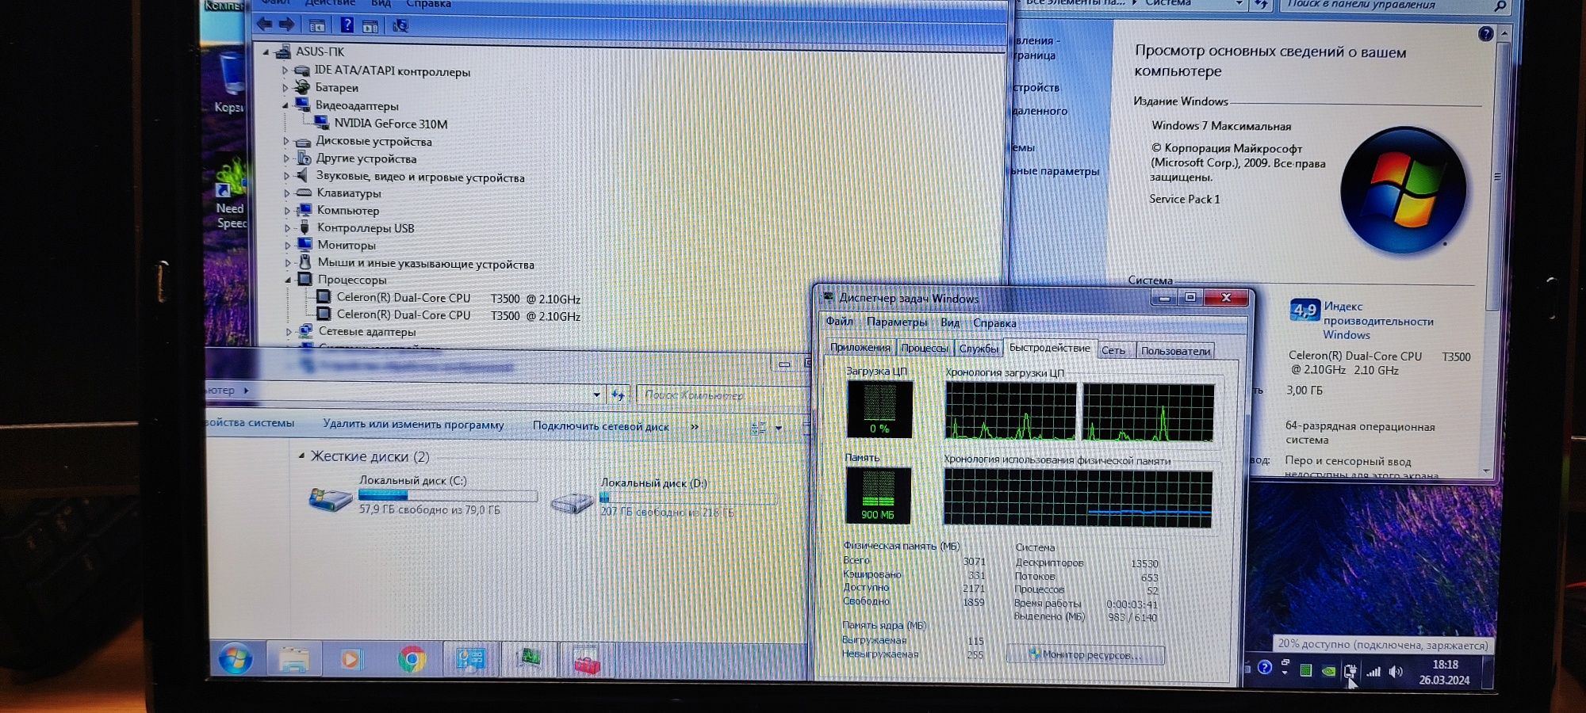Select the second Celeron T3500 processor entry
This screenshot has height=713, width=1586.
pos(458,315)
